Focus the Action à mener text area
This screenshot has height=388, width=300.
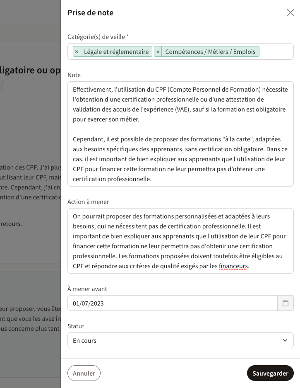coord(180,241)
